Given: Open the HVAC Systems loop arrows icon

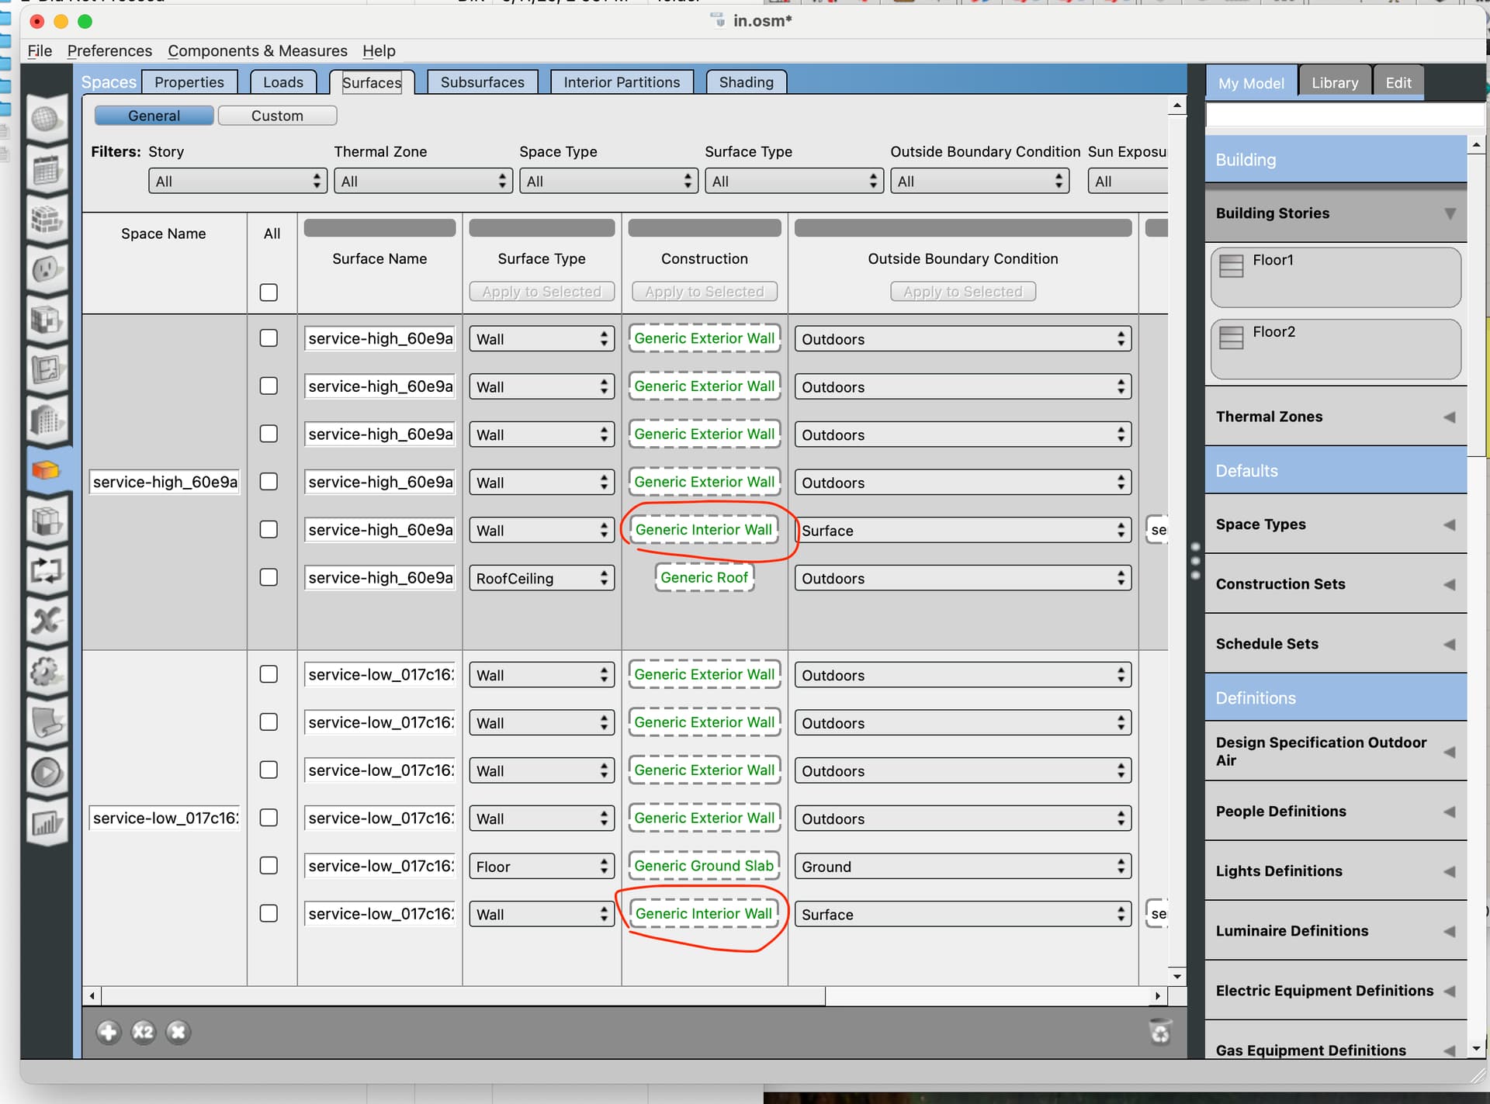Looking at the screenshot, I should click(46, 571).
